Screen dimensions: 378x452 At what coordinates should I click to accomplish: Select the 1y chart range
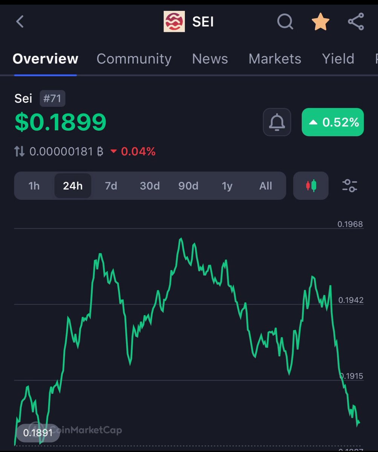click(x=227, y=186)
